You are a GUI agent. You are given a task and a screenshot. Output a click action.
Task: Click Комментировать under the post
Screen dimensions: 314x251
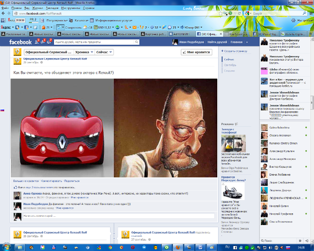coord(51,181)
